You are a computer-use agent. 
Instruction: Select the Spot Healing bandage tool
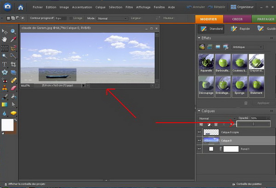click(x=13, y=80)
